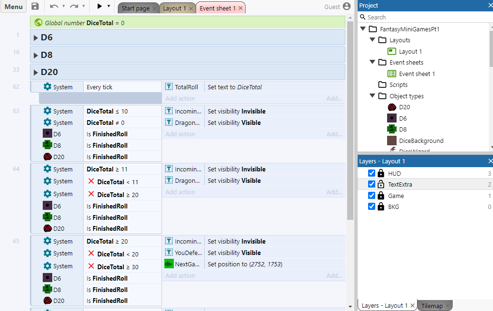Click the Save project icon
The width and height of the screenshot is (493, 311).
point(35,7)
